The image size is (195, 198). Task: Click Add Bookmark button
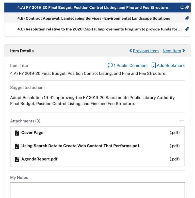[168, 65]
